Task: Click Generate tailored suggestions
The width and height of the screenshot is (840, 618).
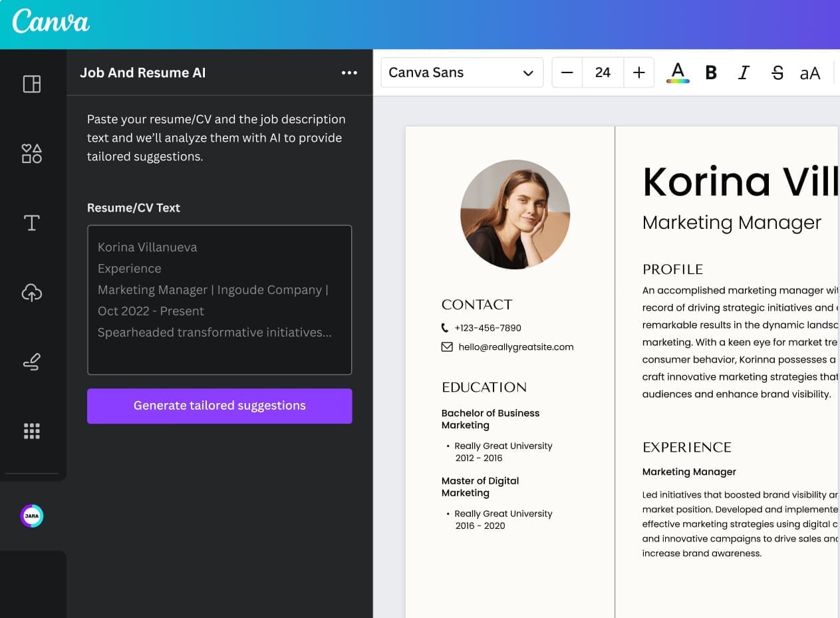Action: click(x=219, y=406)
